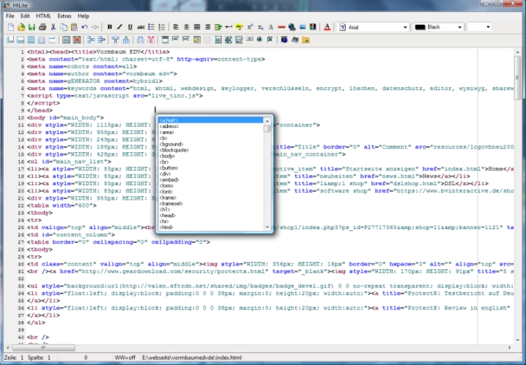This screenshot has width=526, height=365.
Task: Click the tag list scrollbar down arrow
Action: (x=267, y=227)
